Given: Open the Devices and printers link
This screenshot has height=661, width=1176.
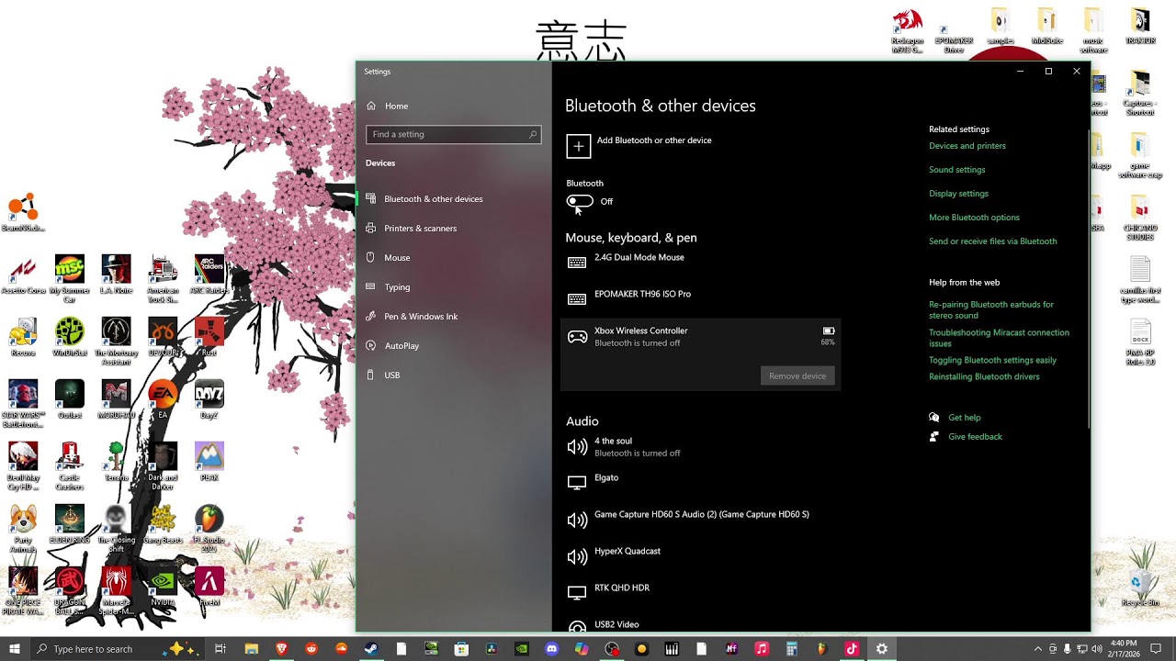Looking at the screenshot, I should (967, 146).
